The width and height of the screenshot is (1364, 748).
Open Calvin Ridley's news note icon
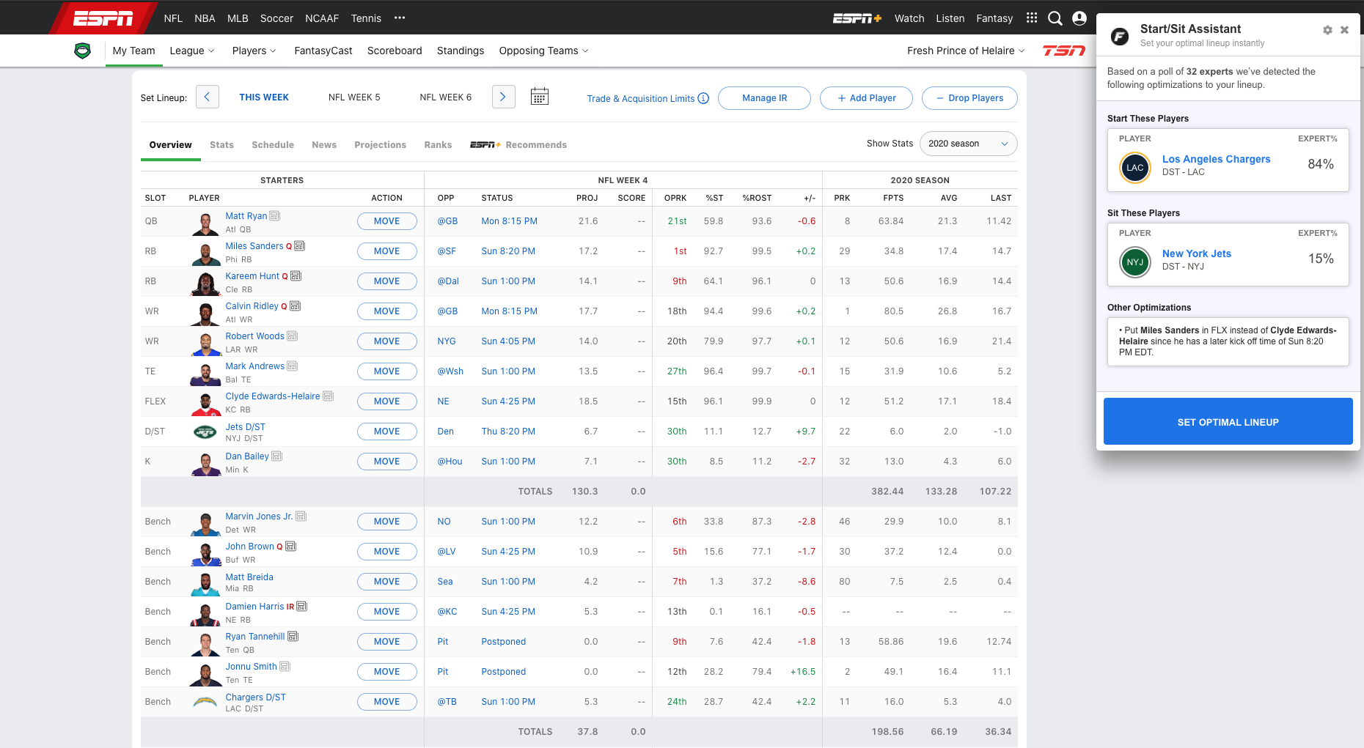[x=295, y=306]
